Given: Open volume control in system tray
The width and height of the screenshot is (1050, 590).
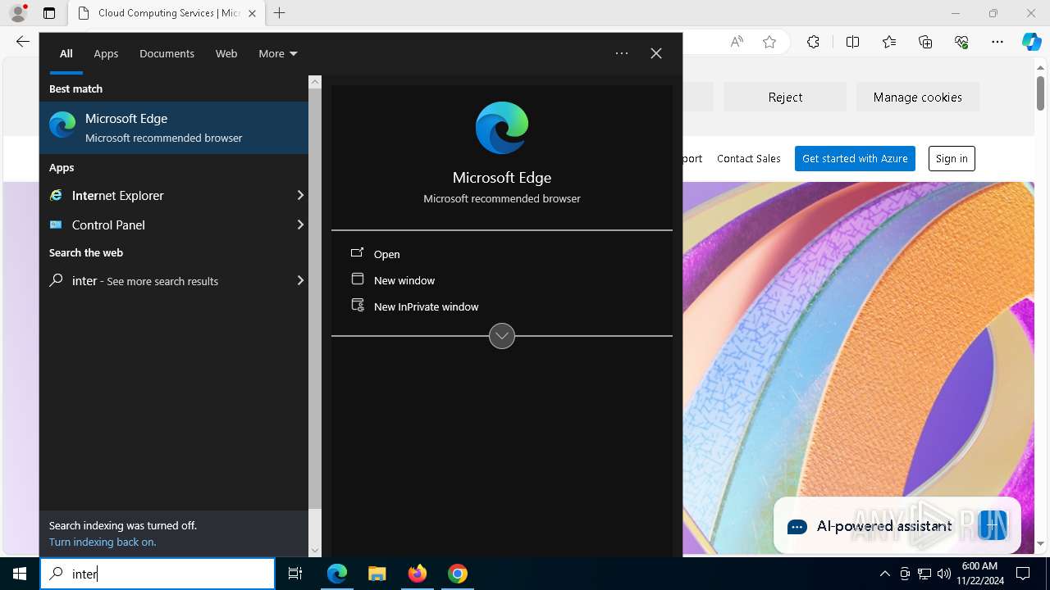Looking at the screenshot, I should tap(944, 574).
